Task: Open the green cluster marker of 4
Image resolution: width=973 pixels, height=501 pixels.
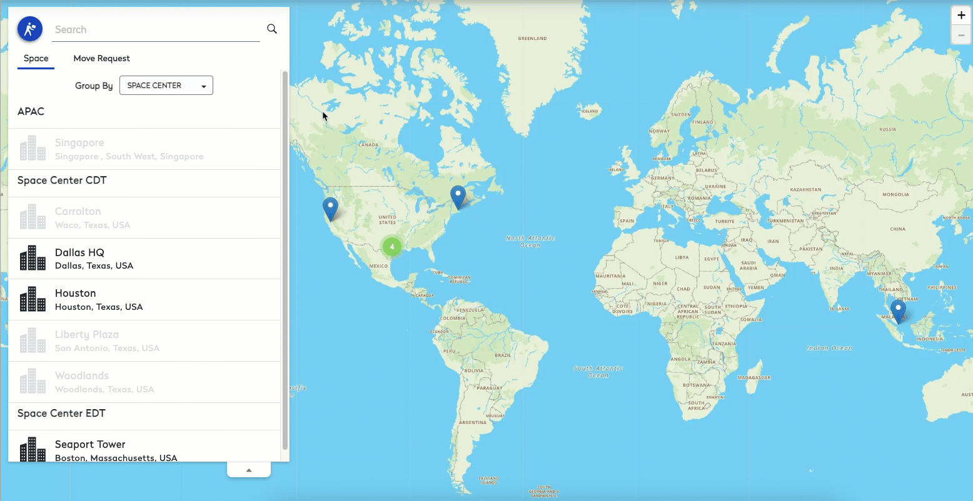Action: pos(392,246)
